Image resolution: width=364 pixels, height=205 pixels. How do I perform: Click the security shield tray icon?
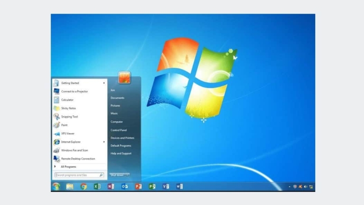point(295,187)
